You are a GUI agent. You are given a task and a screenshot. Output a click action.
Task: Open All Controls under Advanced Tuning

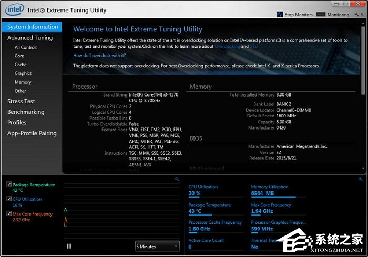26,47
